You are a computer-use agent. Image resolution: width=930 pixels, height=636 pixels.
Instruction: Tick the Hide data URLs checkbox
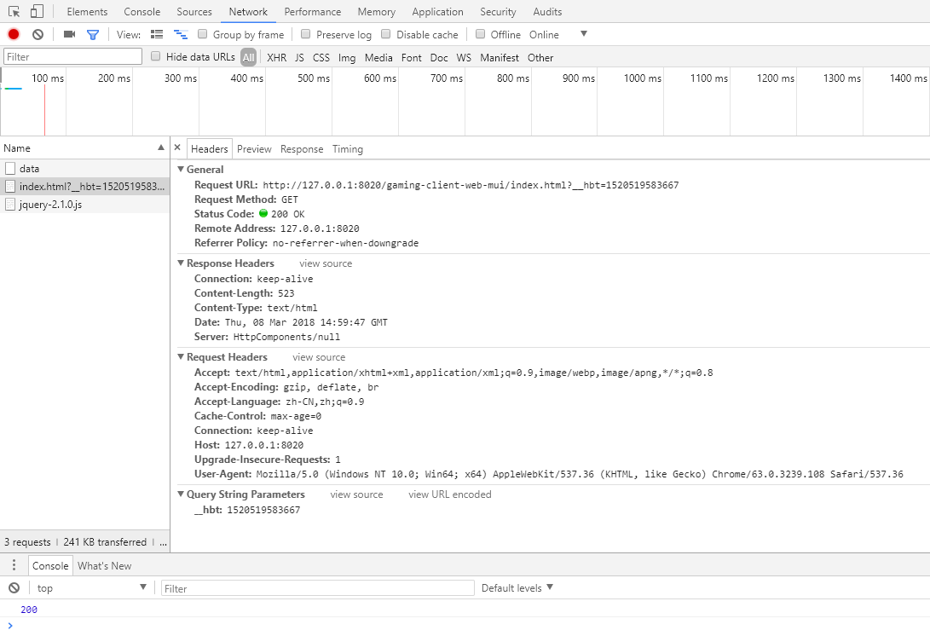tap(156, 56)
